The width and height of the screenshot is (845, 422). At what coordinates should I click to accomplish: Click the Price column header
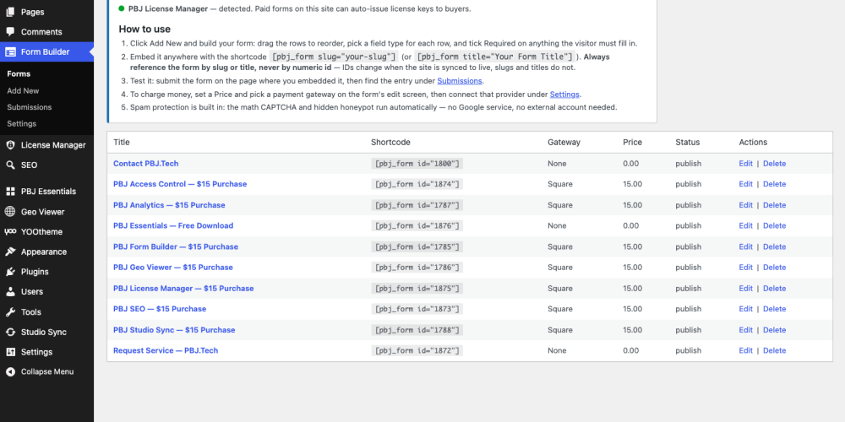tap(633, 142)
